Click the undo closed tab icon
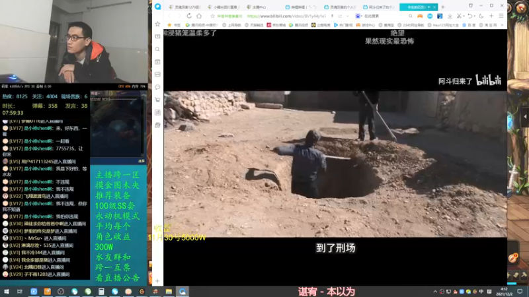 [469, 16]
